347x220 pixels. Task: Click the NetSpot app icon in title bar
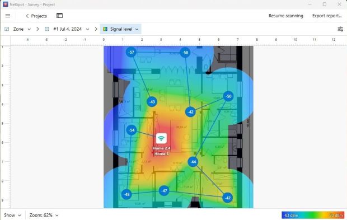click(x=5, y=4)
